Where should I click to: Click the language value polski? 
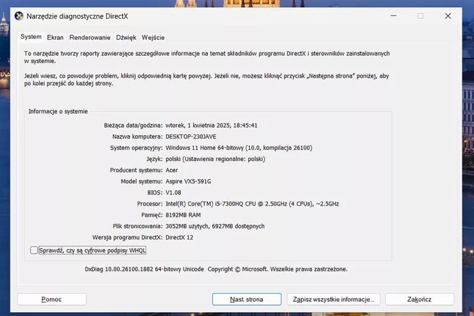point(215,159)
